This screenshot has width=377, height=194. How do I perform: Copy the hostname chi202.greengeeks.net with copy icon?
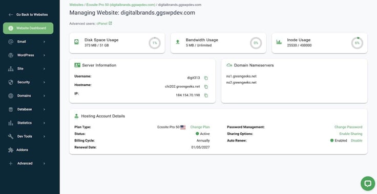206,87
